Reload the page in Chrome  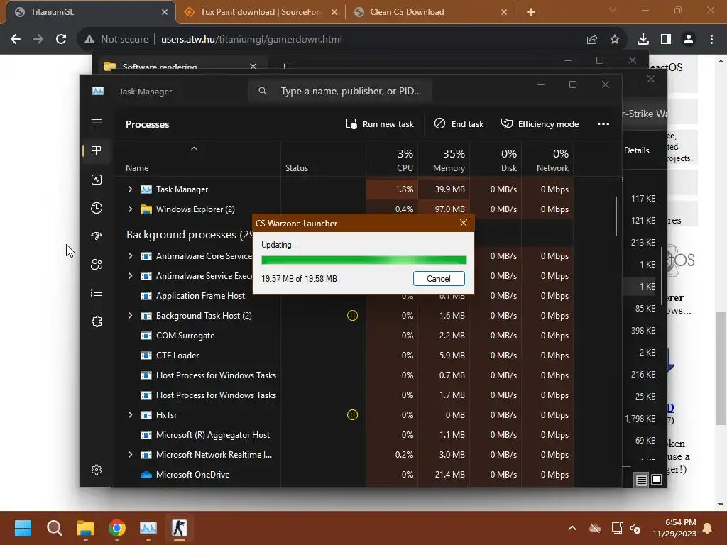pyautogui.click(x=61, y=40)
